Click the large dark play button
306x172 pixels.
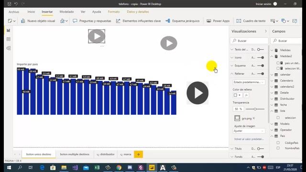[197, 93]
